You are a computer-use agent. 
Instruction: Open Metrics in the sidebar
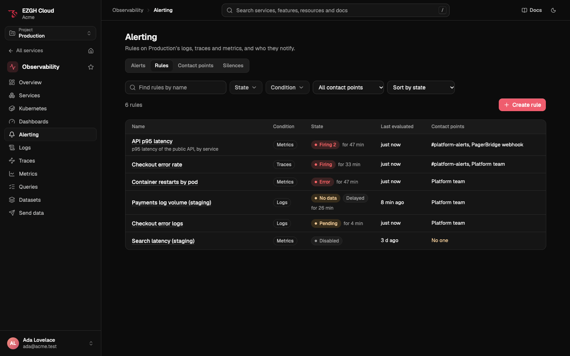50,174
